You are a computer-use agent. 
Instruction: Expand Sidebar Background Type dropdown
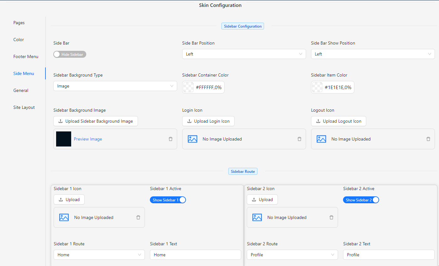[x=115, y=86]
